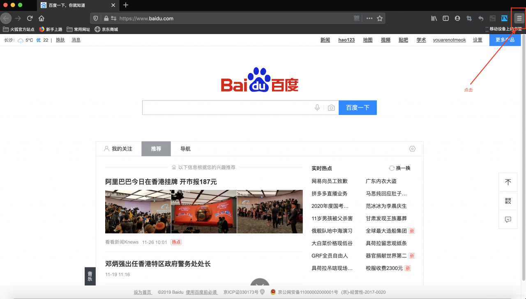Reload the Baidu page
Viewport: 526px width, 299px height.
click(x=30, y=18)
